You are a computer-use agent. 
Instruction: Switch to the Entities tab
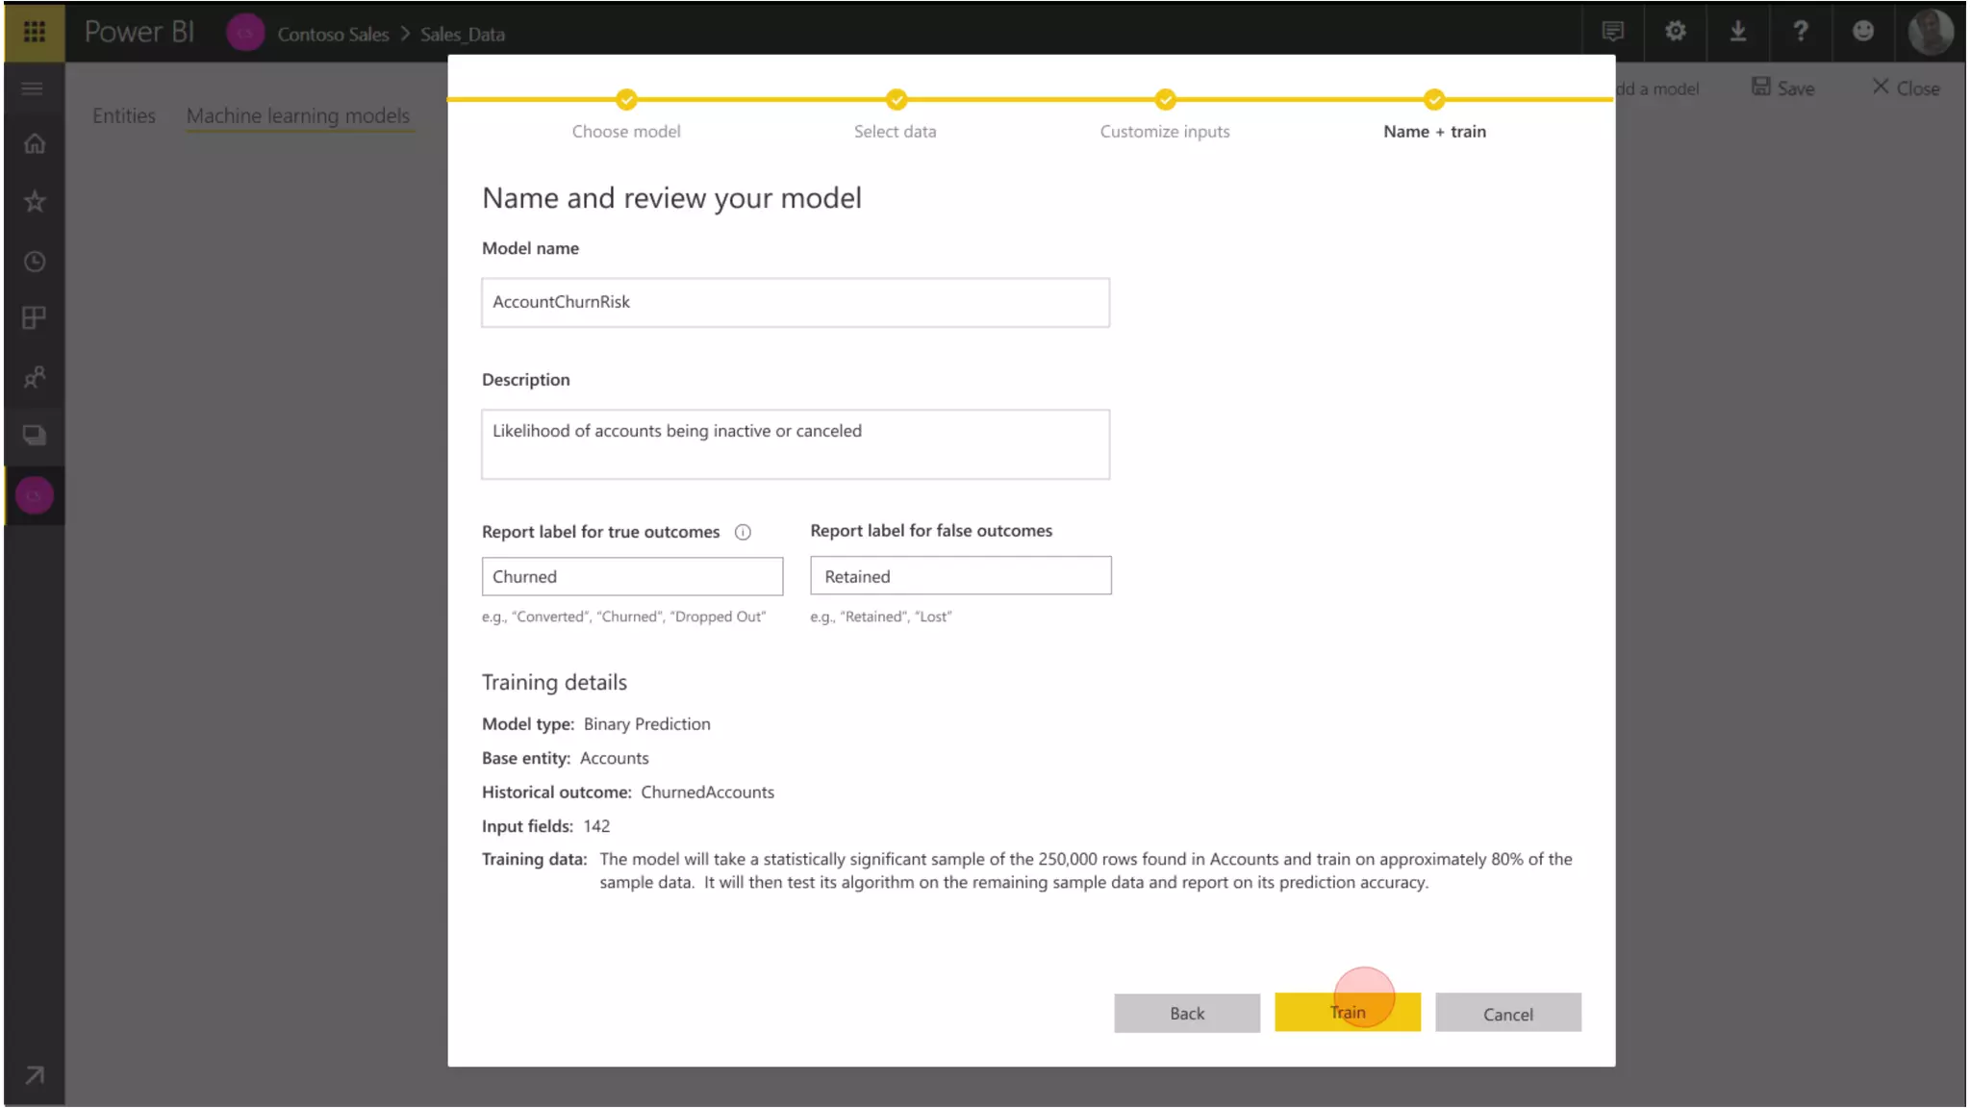pos(124,115)
